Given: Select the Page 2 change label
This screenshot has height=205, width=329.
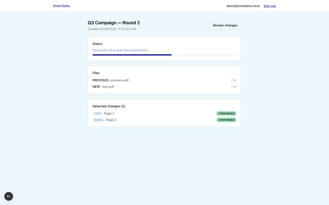Looking at the screenshot, I should pos(111,120).
